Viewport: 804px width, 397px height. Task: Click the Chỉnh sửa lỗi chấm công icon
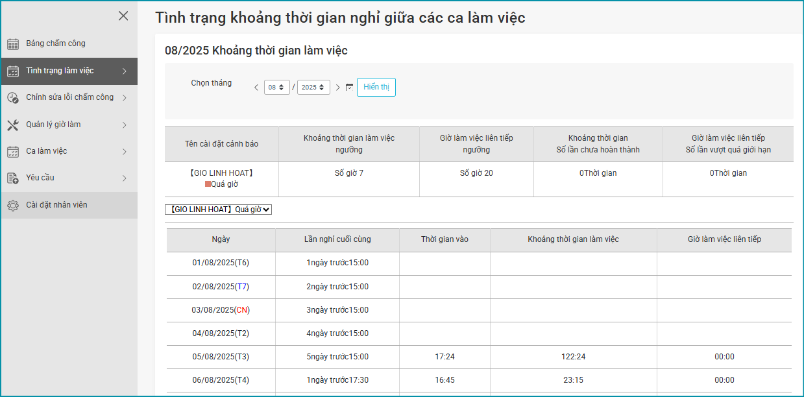13,98
